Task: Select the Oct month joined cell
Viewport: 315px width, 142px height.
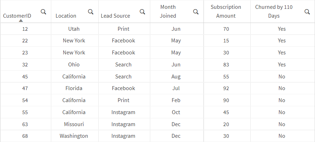Action: pyautogui.click(x=176, y=112)
